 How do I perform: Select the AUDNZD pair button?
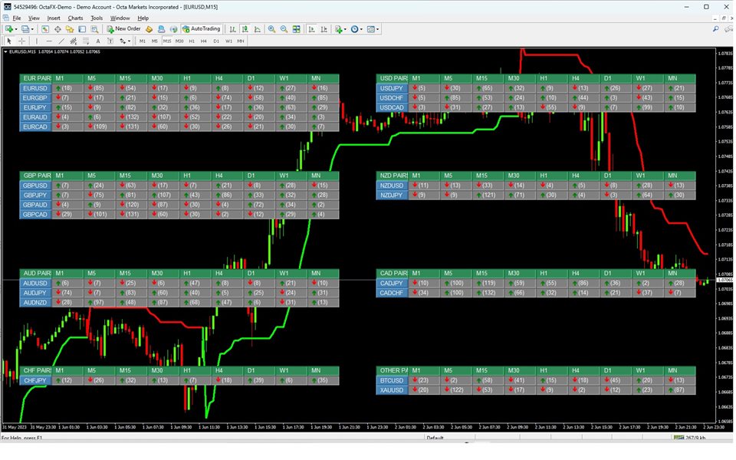35,302
